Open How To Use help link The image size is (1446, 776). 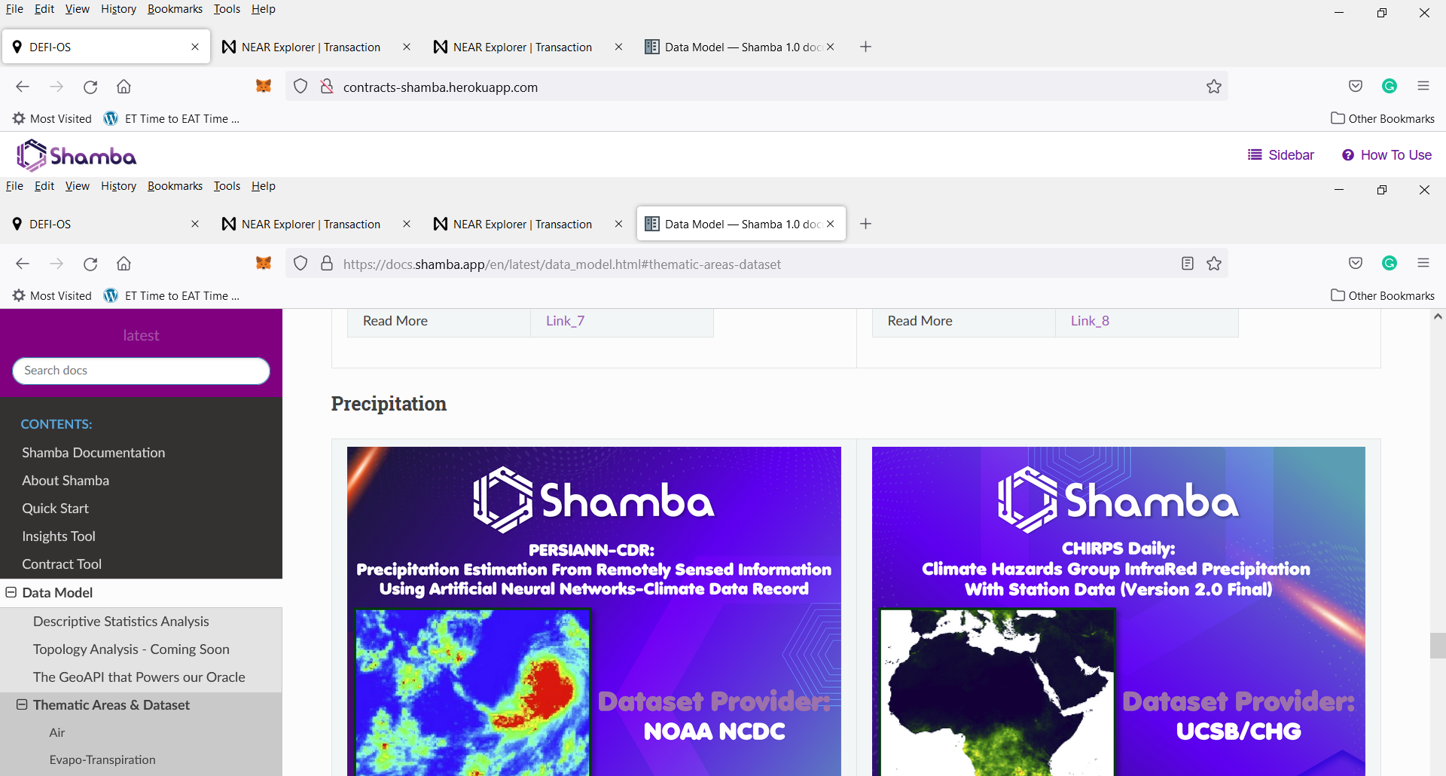coord(1387,155)
